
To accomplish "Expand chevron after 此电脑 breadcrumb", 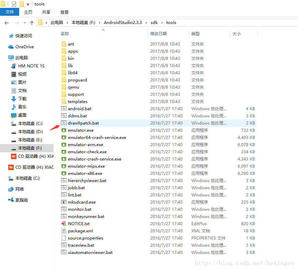I will (x=67, y=23).
